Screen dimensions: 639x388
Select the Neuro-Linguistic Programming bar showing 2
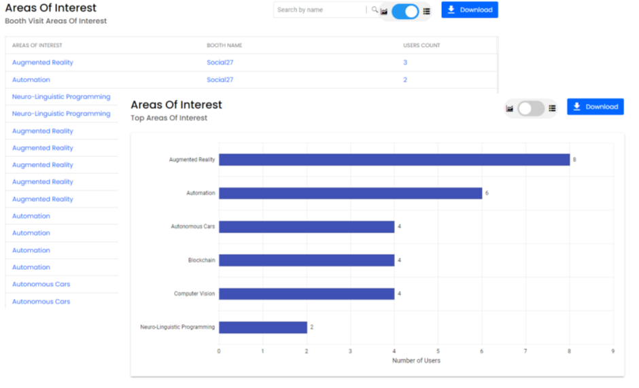pos(262,327)
